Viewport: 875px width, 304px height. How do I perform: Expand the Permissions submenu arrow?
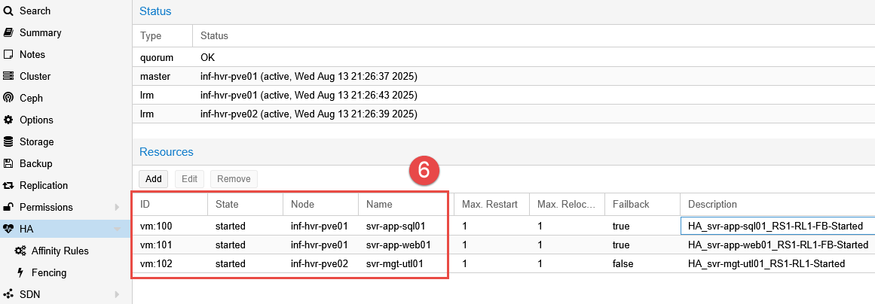[117, 208]
